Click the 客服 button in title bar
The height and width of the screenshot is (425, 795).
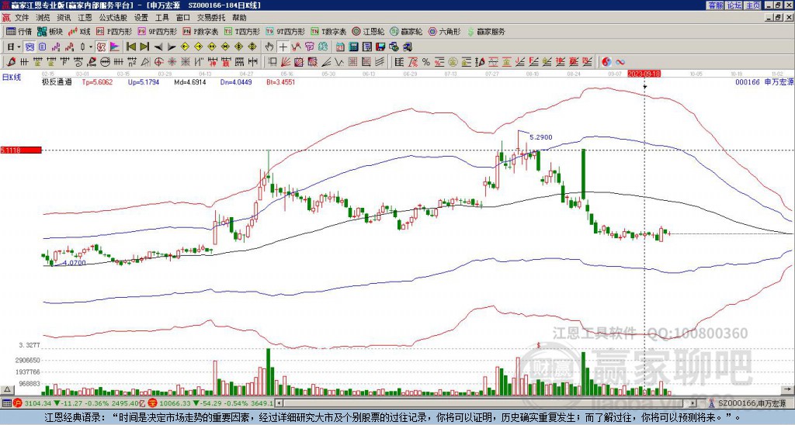715,5
